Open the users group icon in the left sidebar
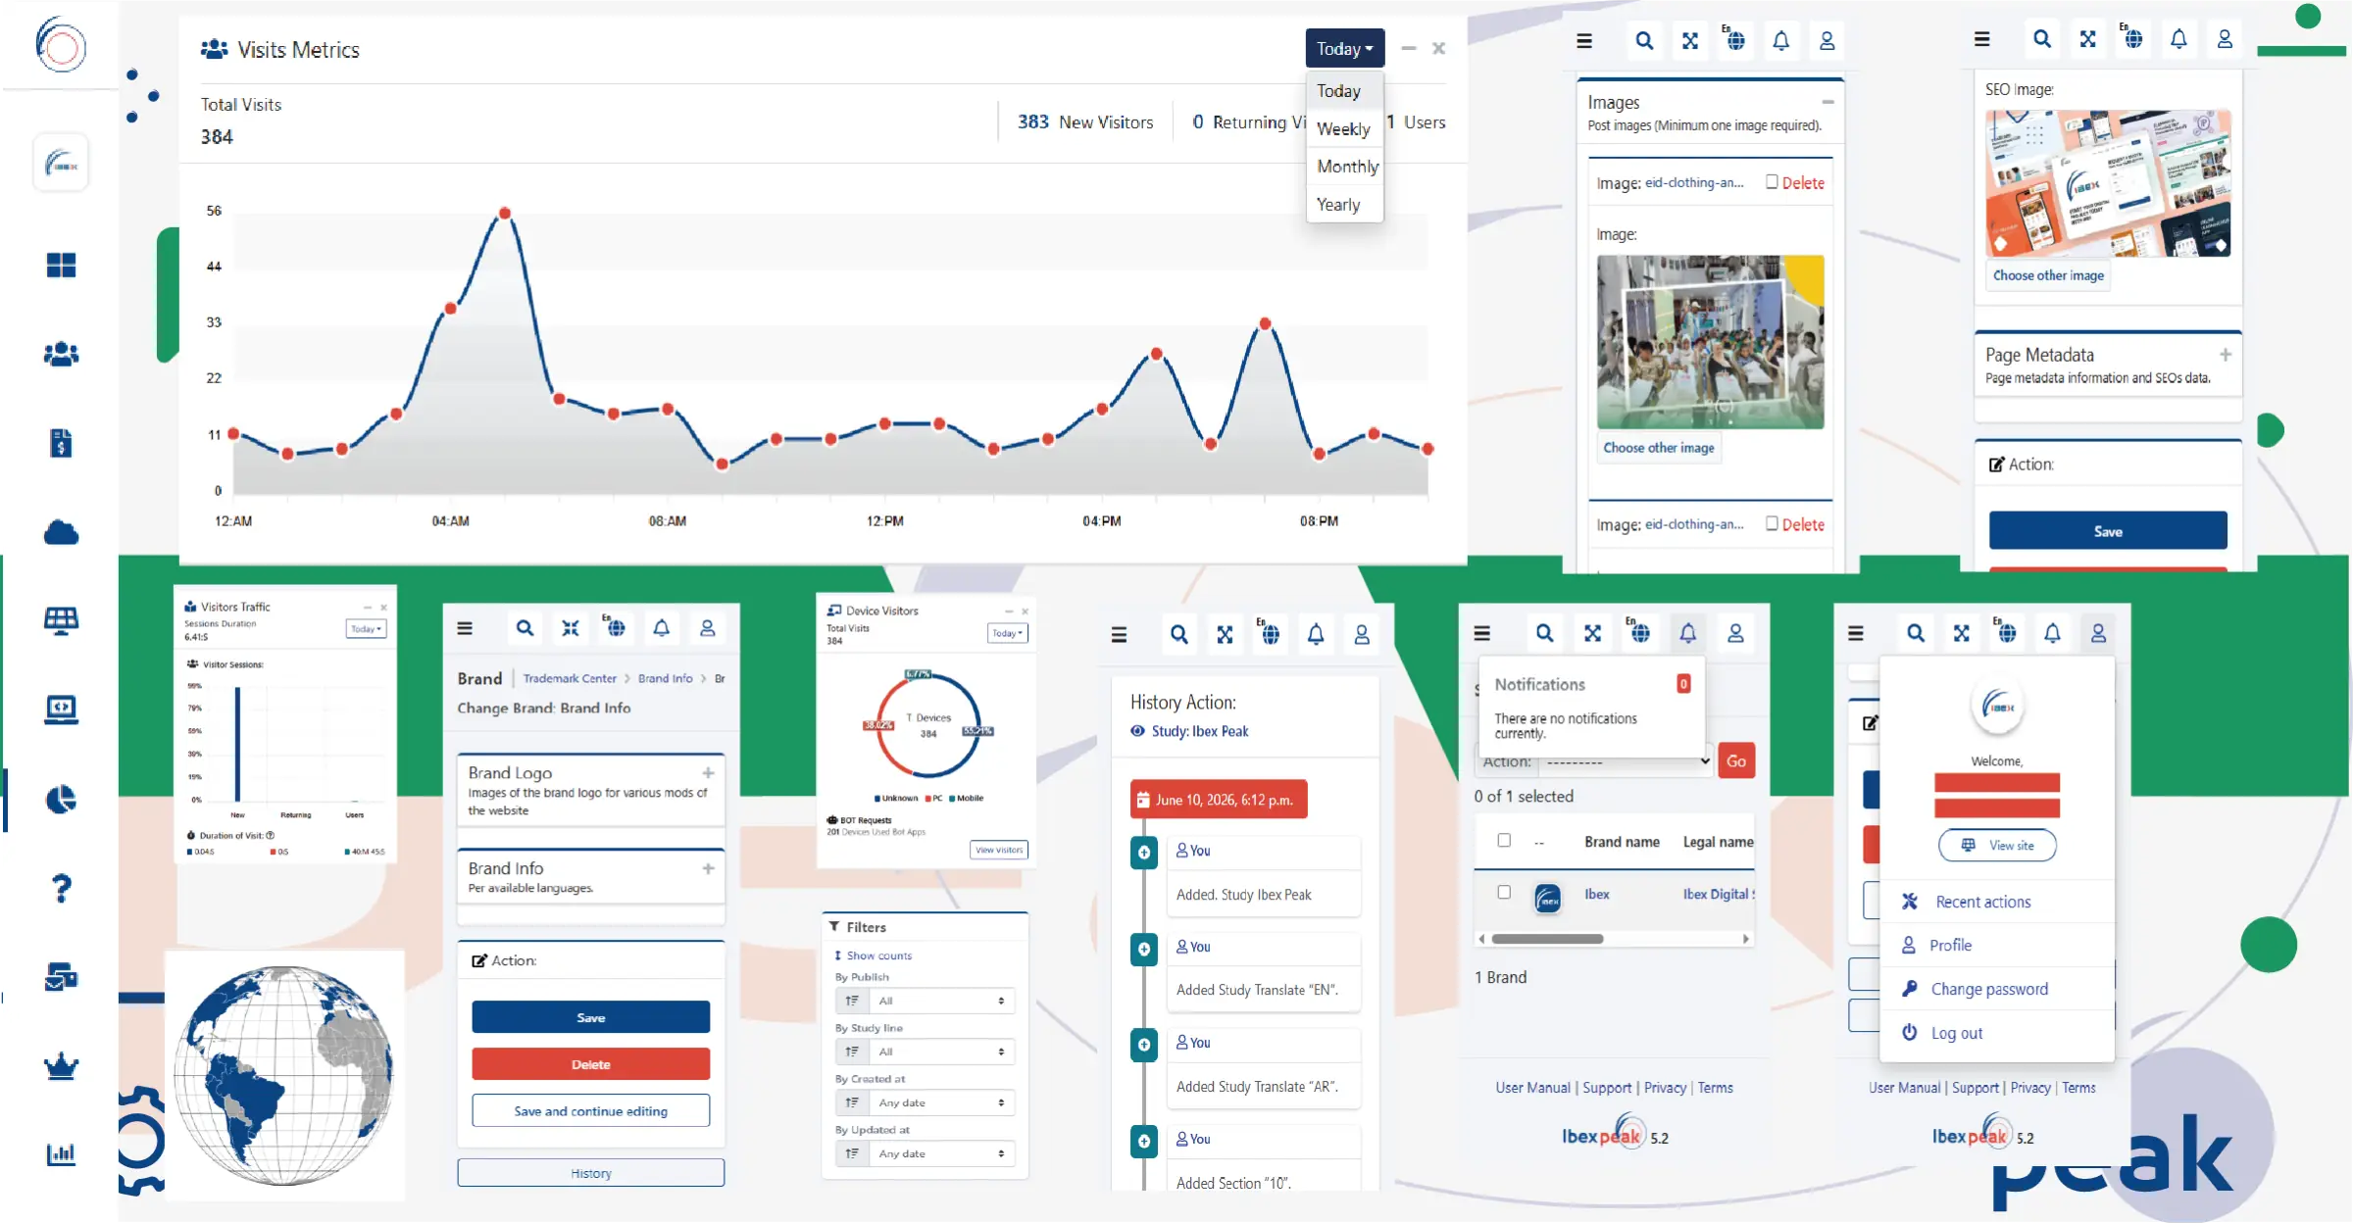Image resolution: width=2353 pixels, height=1223 pixels. coord(61,354)
